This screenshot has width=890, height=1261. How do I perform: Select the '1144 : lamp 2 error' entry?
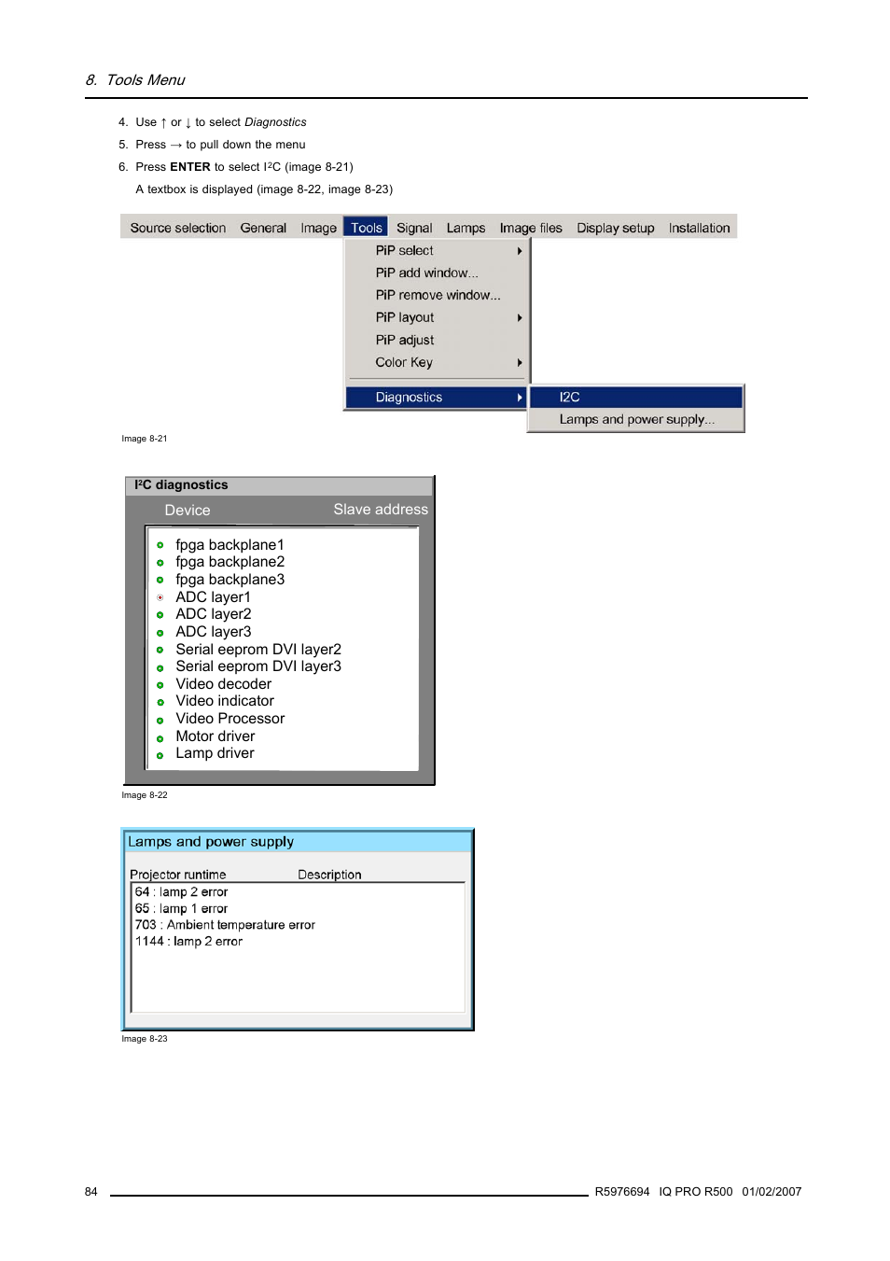[188, 942]
